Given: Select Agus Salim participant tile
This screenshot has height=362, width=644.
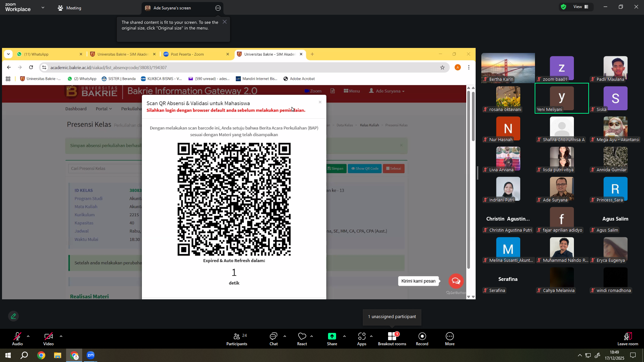Looking at the screenshot, I should tap(615, 219).
